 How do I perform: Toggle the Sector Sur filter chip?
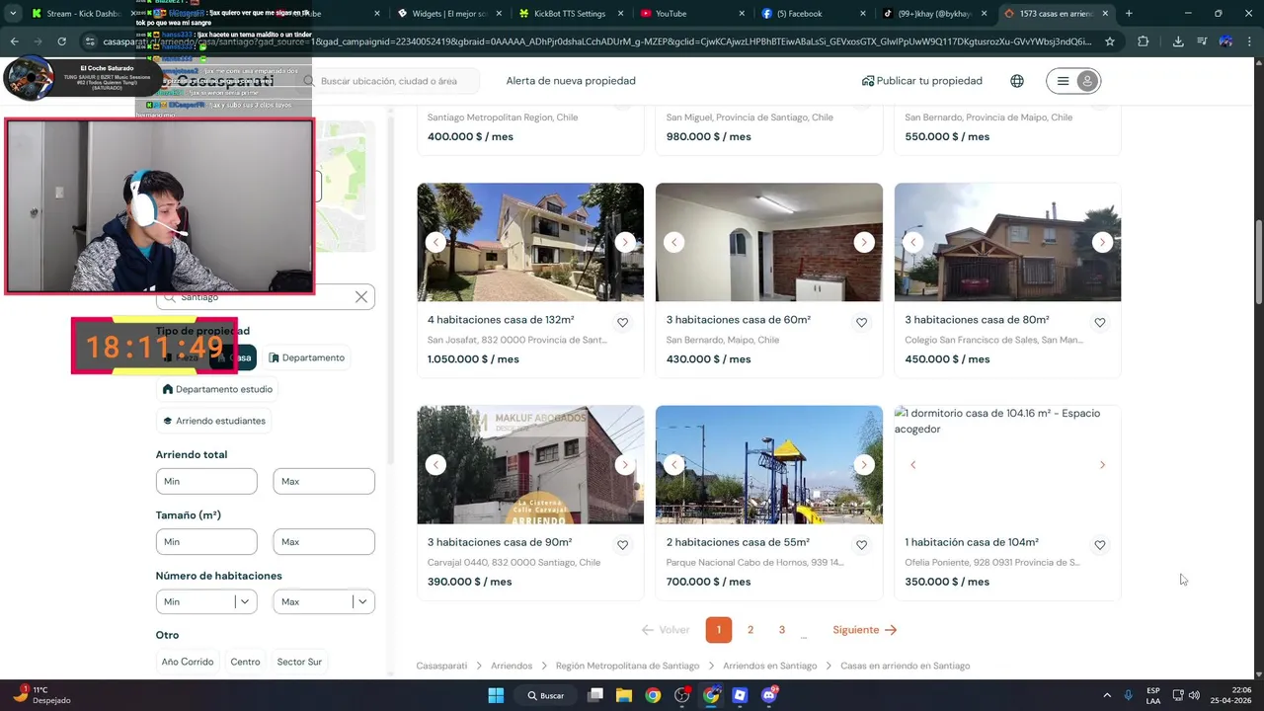pyautogui.click(x=299, y=662)
